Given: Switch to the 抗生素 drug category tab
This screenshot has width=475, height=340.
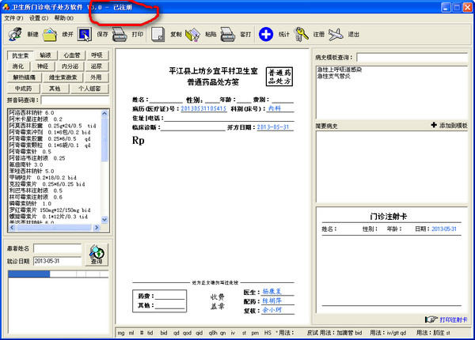Looking at the screenshot, I should click(x=21, y=56).
